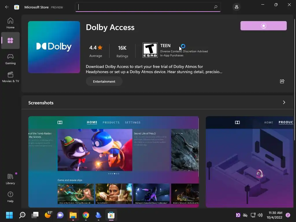
Task: Open network settings tray icon
Action: [x=253, y=215]
